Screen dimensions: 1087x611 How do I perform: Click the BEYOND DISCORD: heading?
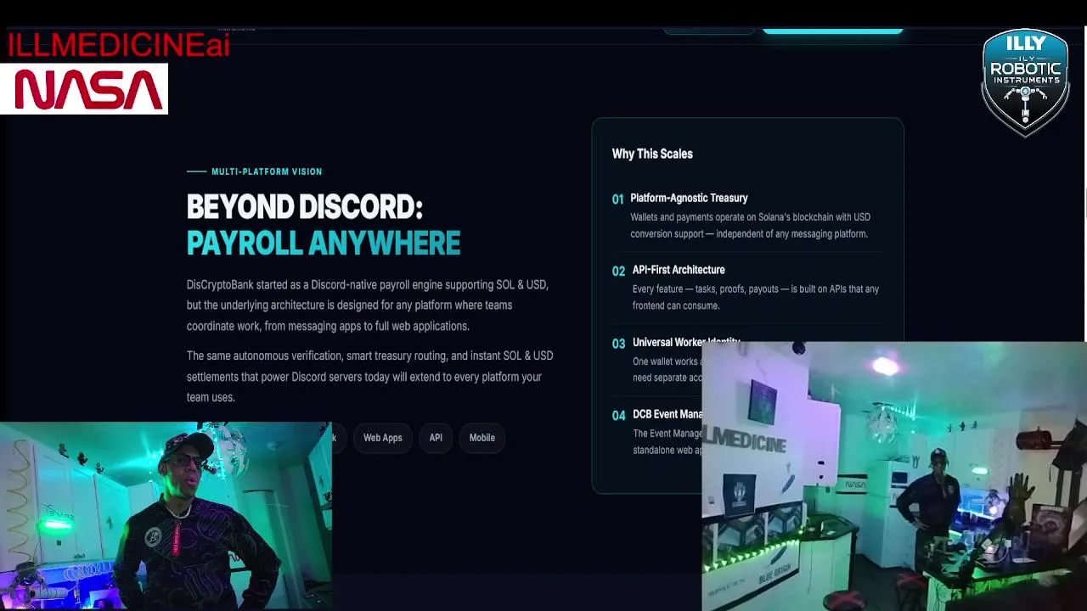tap(304, 207)
